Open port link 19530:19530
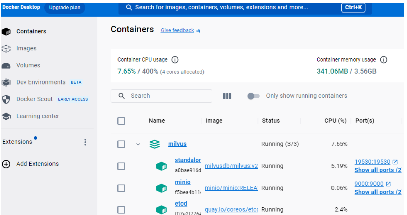Screen dimensions: 407x215 [372, 162]
